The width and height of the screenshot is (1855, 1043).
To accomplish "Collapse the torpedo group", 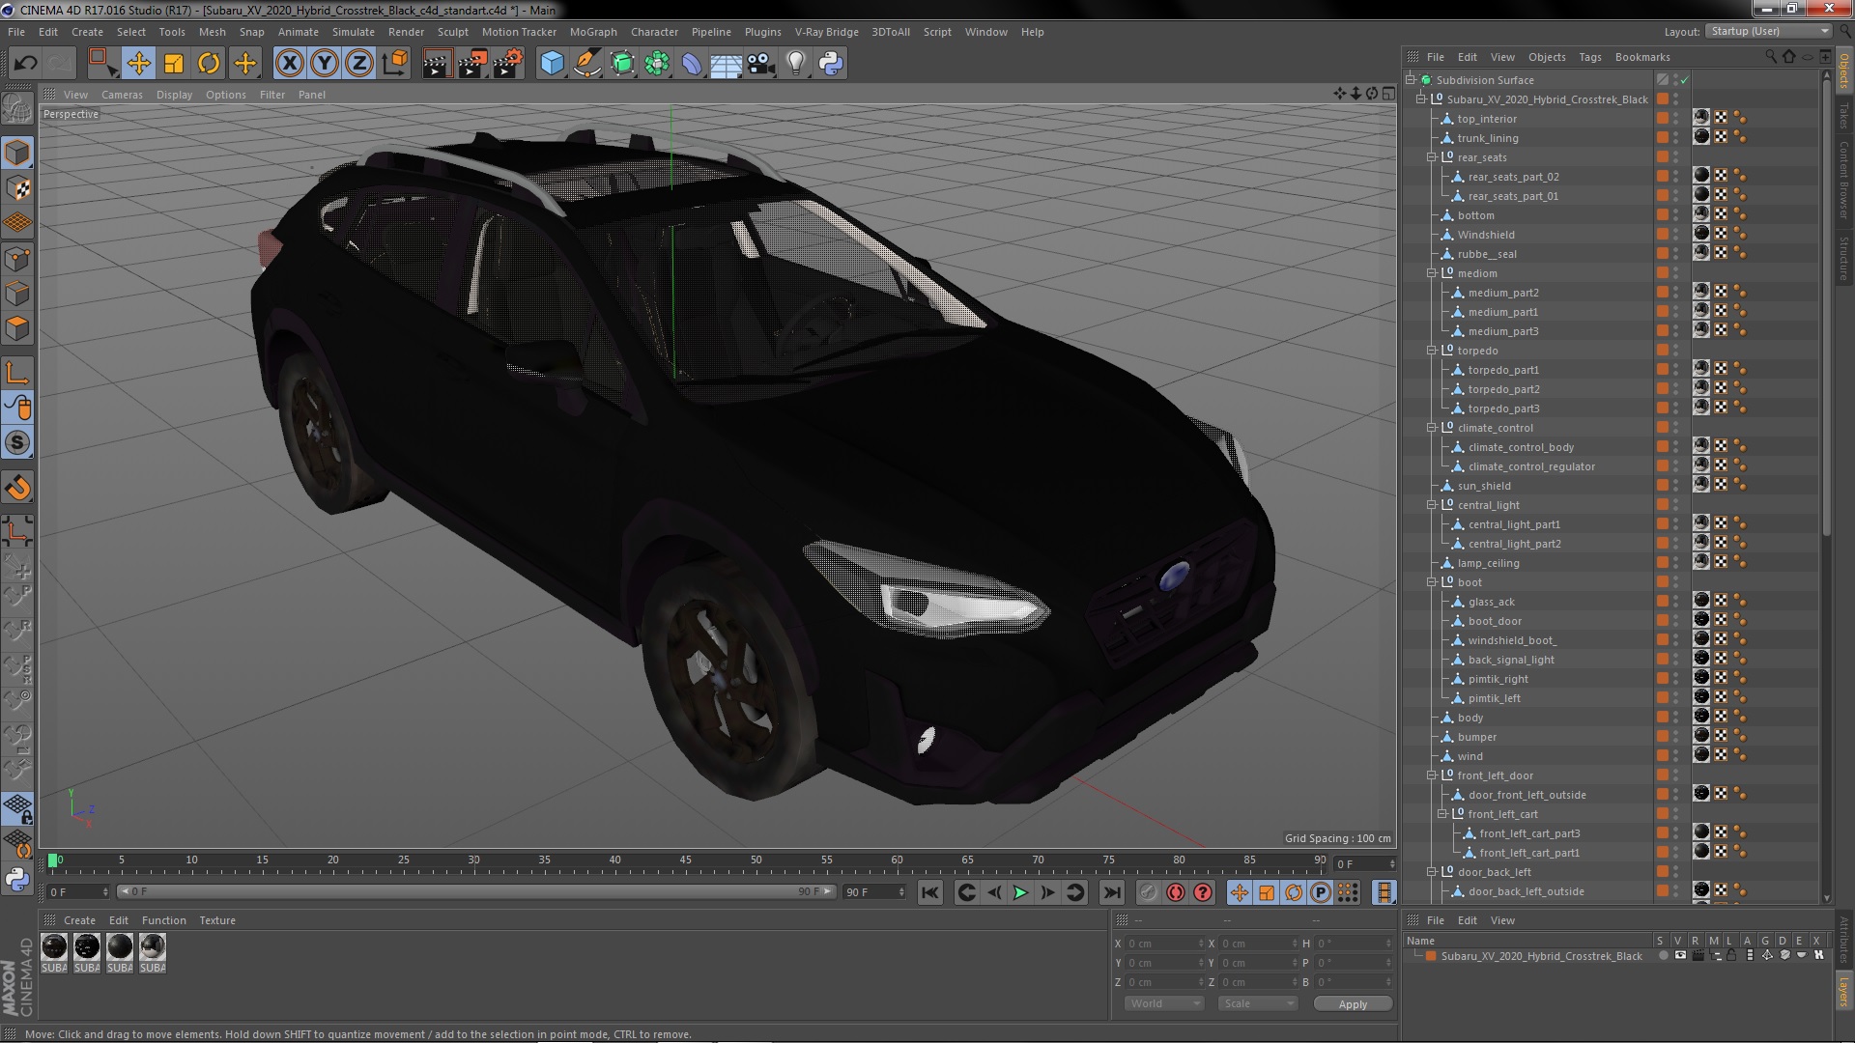I will (x=1432, y=351).
